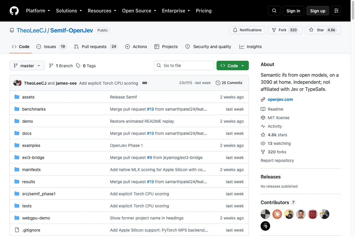Click the Sign in button
The width and height of the screenshot is (355, 236).
[293, 11]
